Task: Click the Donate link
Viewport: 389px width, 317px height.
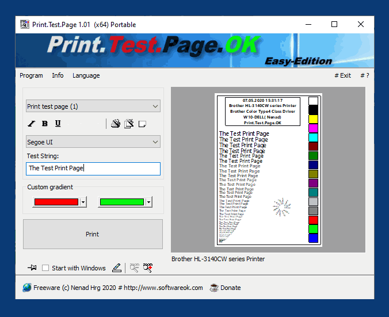Action: click(x=231, y=288)
